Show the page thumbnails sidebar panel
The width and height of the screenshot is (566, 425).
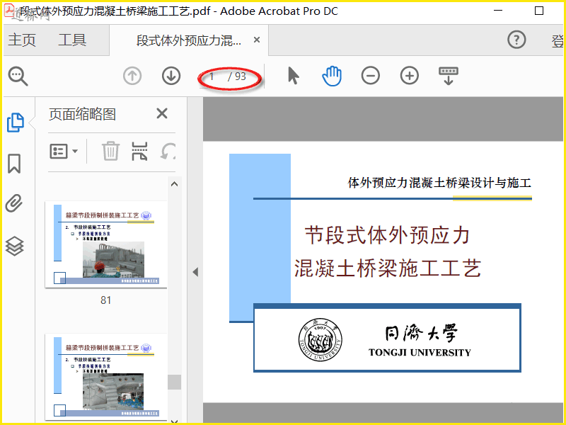pyautogui.click(x=15, y=122)
